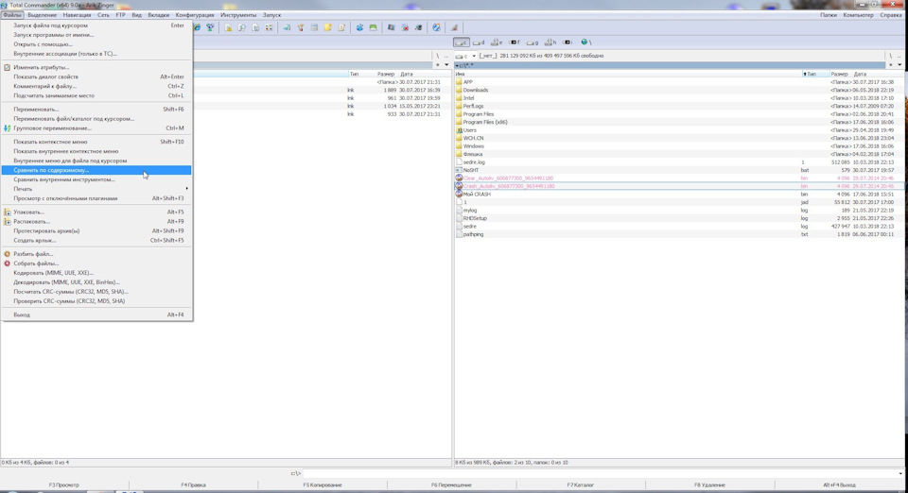Image resolution: width=908 pixels, height=493 pixels.
Task: Switch to drive i in the drive bar
Action: click(x=568, y=42)
